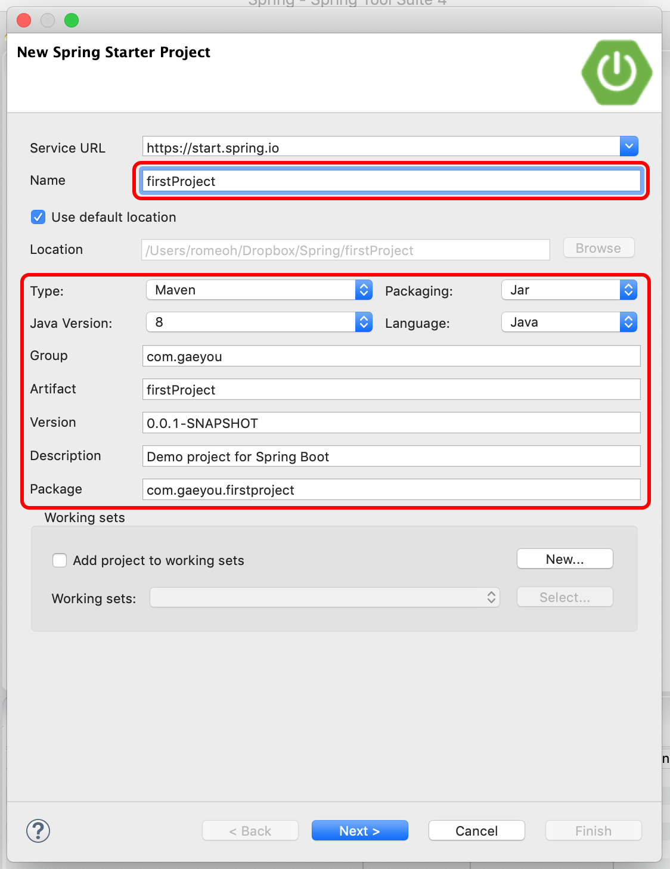Click the Description field
This screenshot has width=670, height=869.
tap(391, 457)
